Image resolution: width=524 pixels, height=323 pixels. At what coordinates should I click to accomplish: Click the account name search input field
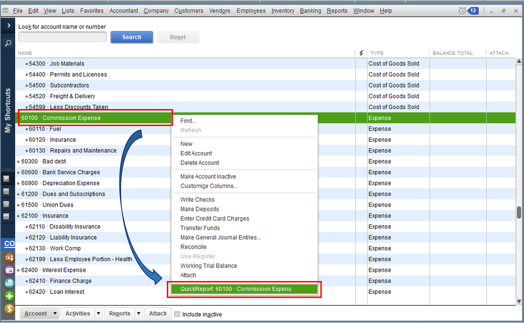tap(62, 37)
